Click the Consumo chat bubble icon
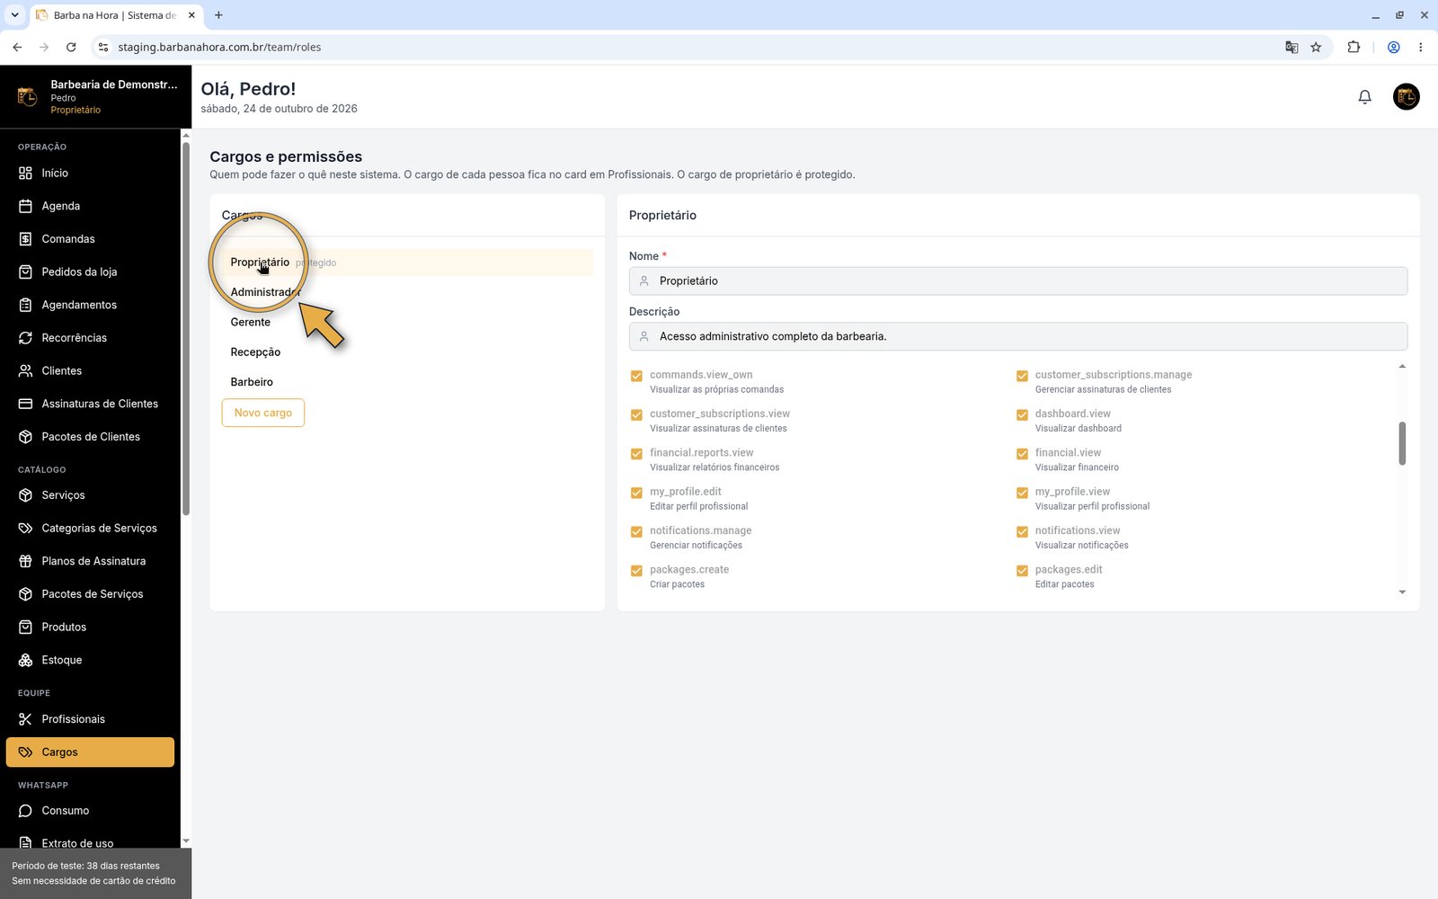Screen dimensions: 1438x899 click(25, 811)
